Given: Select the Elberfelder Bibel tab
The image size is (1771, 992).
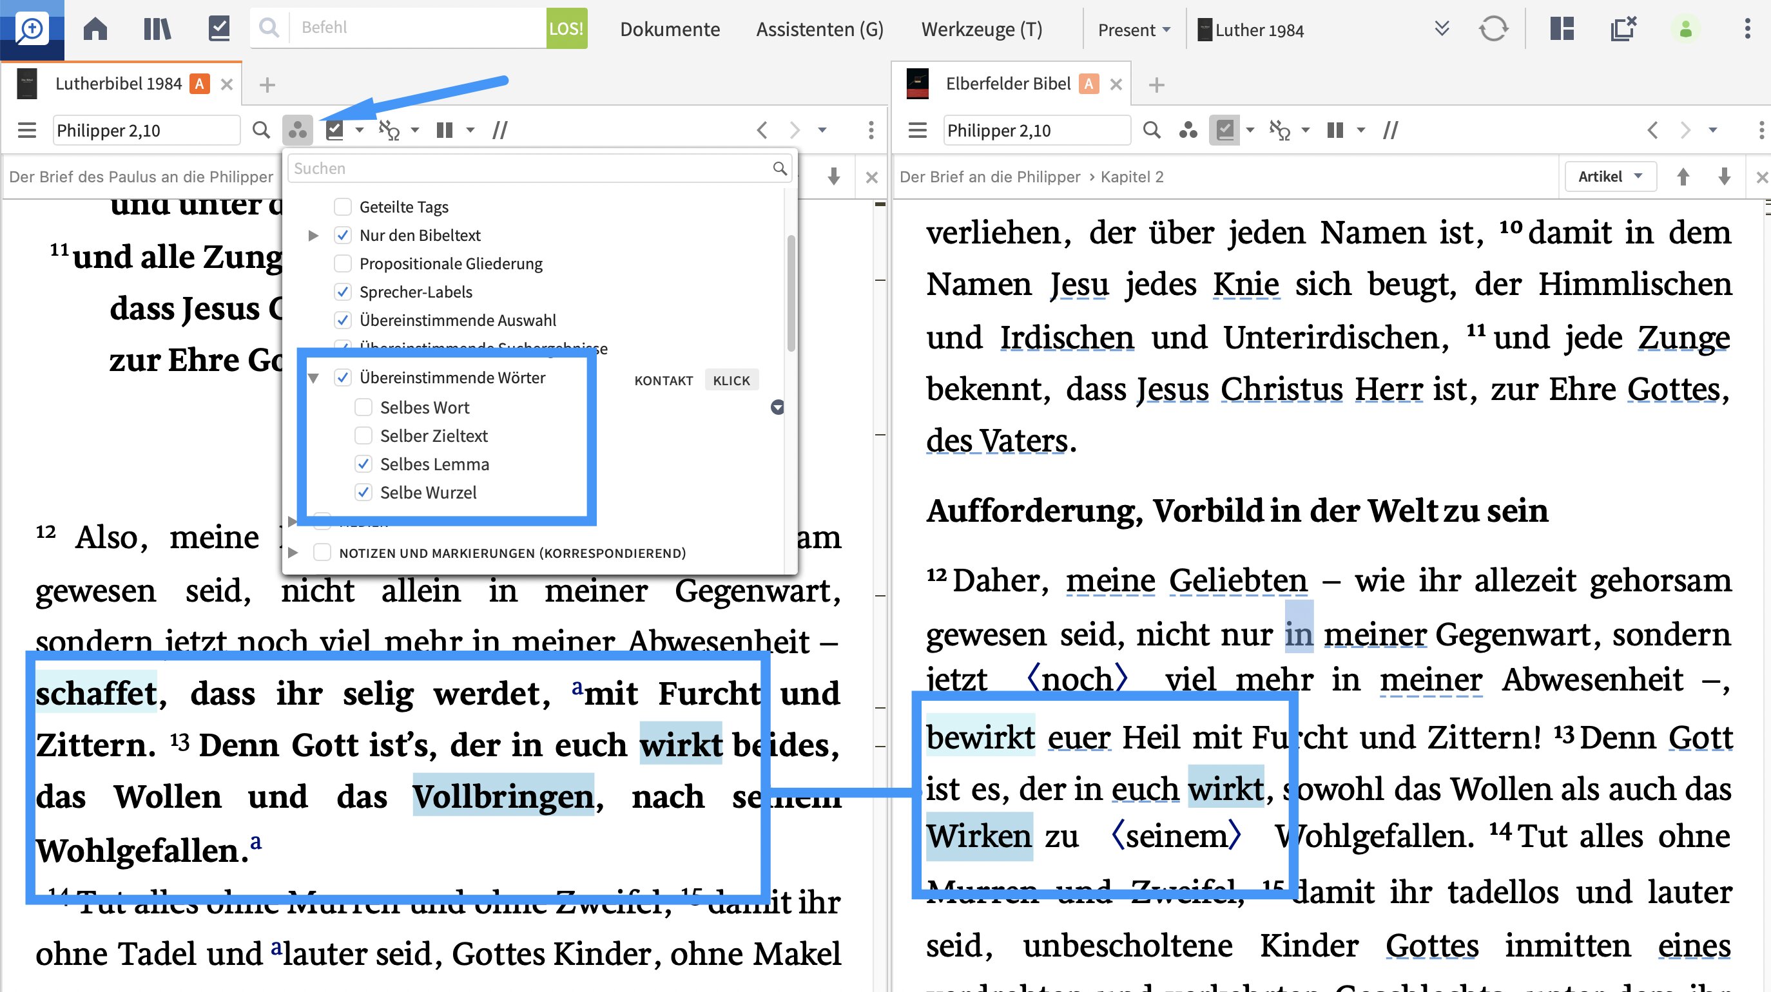Looking at the screenshot, I should 1008,84.
